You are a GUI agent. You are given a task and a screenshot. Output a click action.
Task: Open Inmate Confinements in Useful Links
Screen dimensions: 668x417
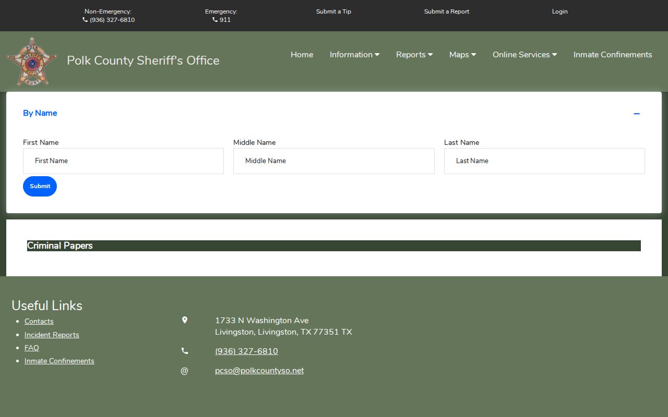[59, 361]
